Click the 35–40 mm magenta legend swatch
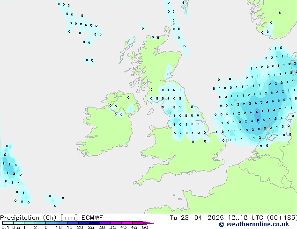This screenshot has width=297, height=229. 116,223
